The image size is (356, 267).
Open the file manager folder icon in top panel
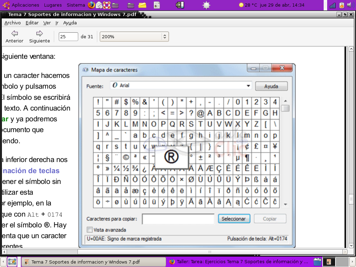tap(115, 5)
